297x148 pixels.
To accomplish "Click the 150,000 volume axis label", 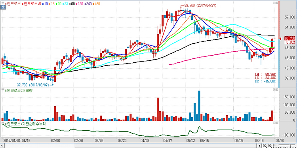I will point(289,97).
